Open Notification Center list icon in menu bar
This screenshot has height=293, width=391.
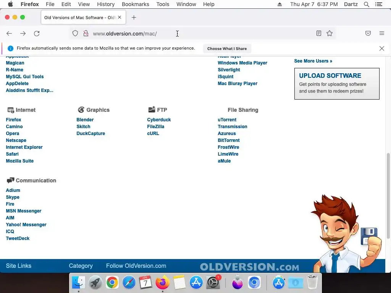tap(379, 4)
